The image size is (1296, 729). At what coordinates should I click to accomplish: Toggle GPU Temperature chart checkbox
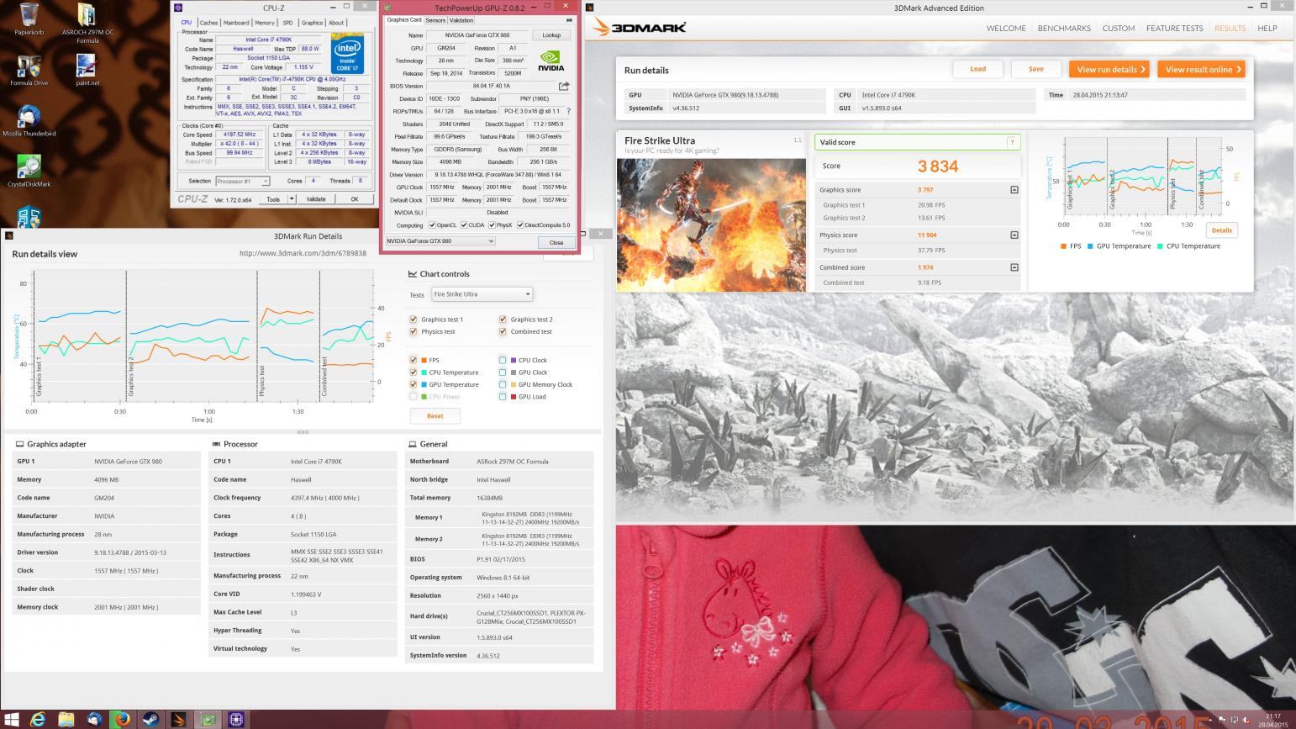point(414,384)
